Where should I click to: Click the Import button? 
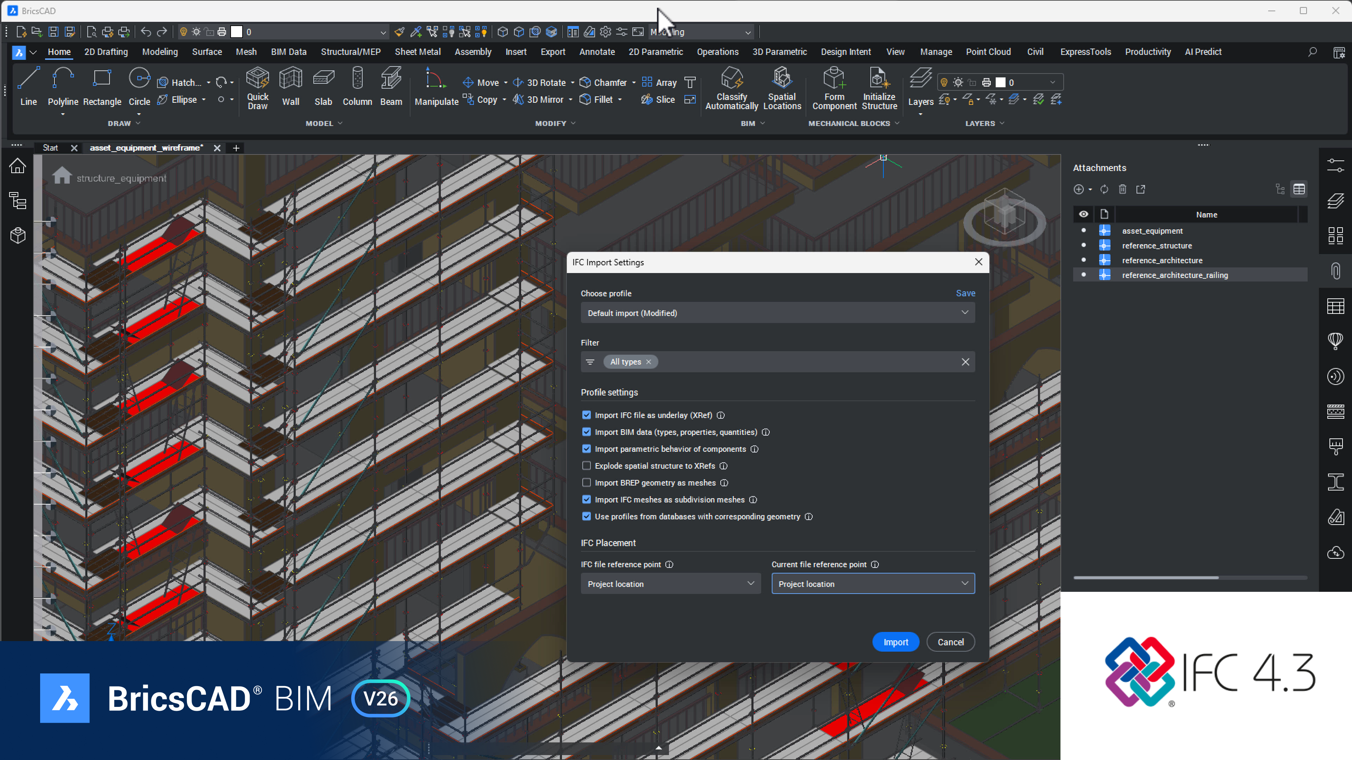click(x=895, y=642)
